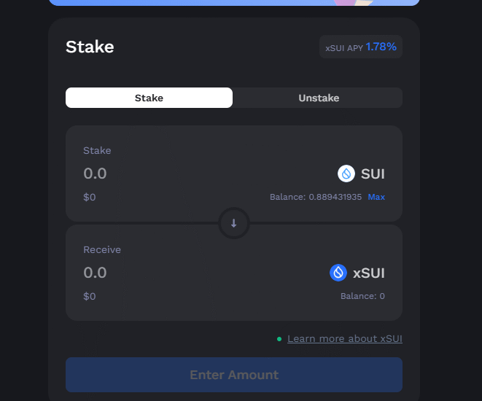Viewport: 482px width, 401px height.
Task: Select the Stake tab
Action: coord(149,98)
